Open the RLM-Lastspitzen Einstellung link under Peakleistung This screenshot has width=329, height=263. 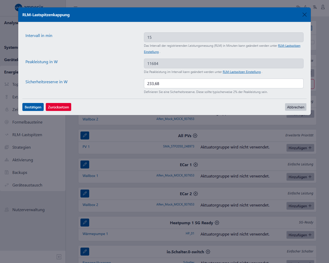coord(241,72)
